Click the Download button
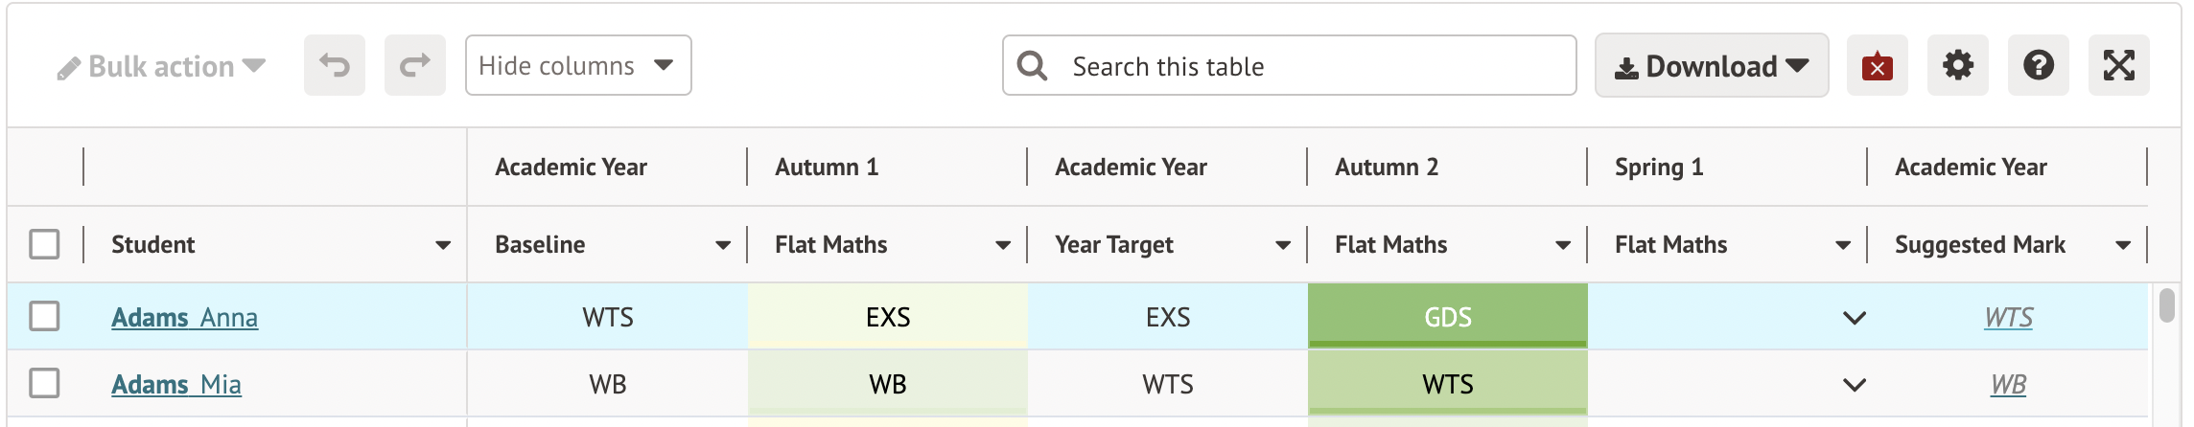 tap(1711, 66)
